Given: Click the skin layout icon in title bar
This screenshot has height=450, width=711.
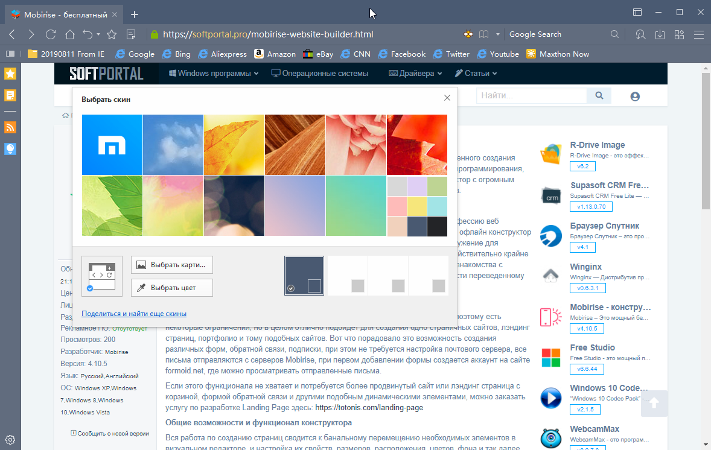Looking at the screenshot, I should pyautogui.click(x=637, y=12).
